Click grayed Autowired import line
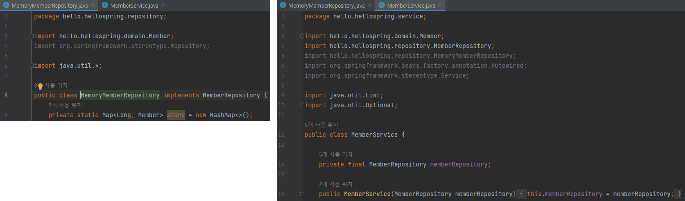 click(416, 66)
